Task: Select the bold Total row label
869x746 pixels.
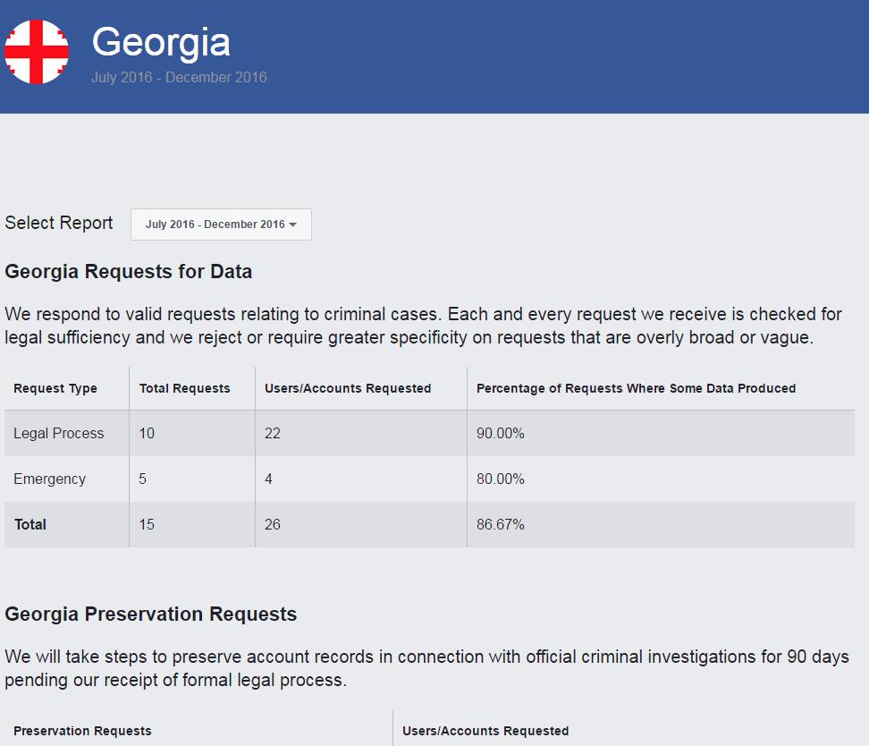Action: [x=30, y=525]
